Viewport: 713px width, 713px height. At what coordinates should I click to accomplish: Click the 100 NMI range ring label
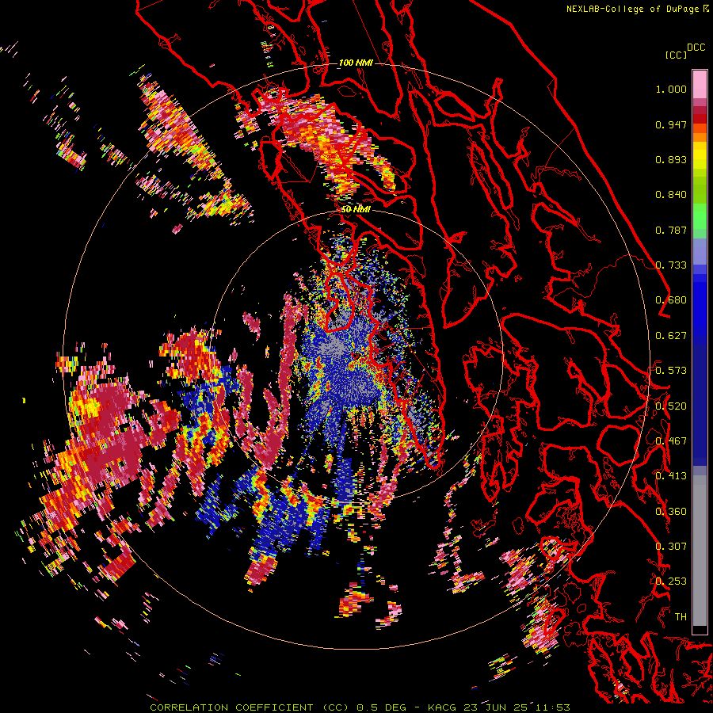[x=356, y=63]
